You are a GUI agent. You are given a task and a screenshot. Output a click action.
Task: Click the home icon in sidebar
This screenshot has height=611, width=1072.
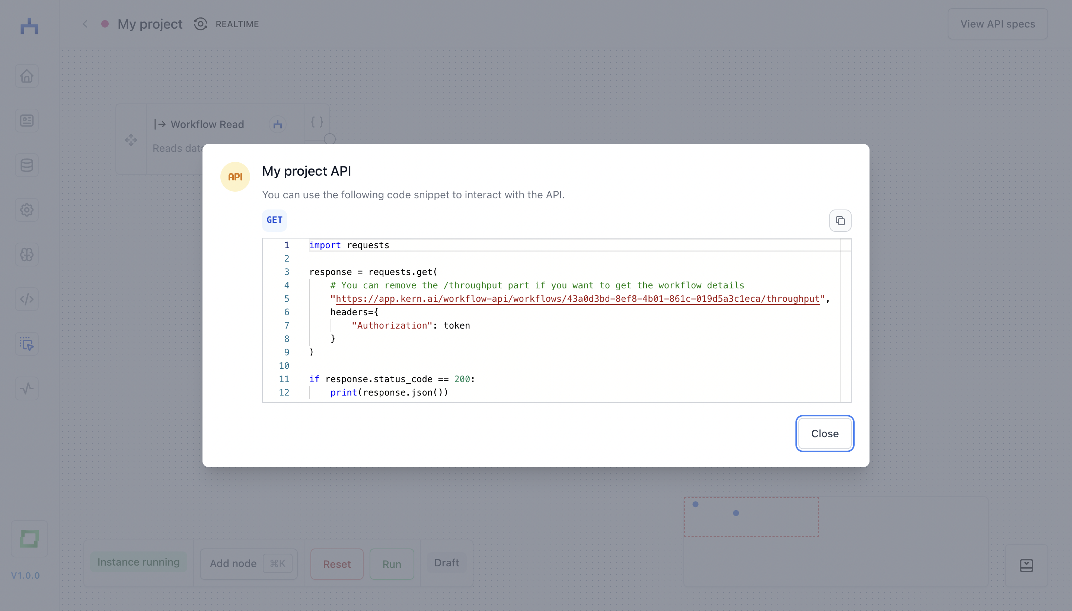coord(26,76)
